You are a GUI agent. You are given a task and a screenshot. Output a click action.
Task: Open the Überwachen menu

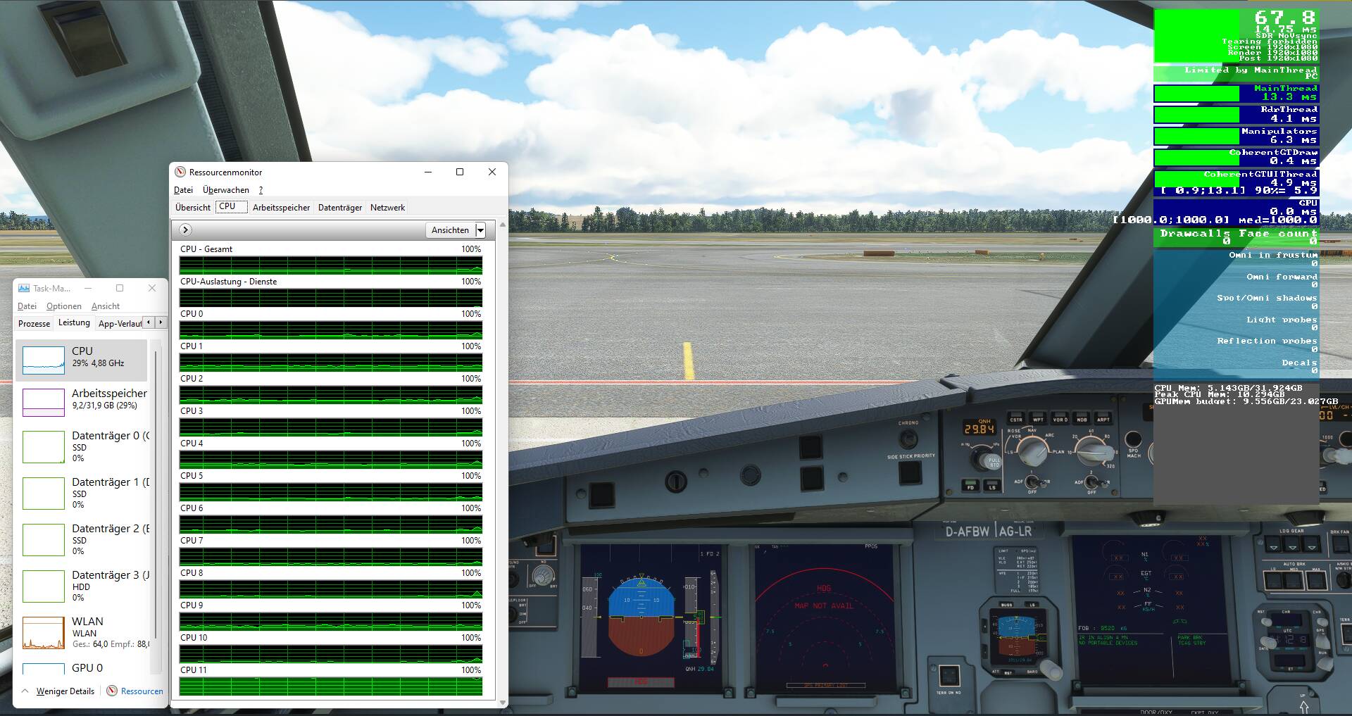tap(226, 190)
